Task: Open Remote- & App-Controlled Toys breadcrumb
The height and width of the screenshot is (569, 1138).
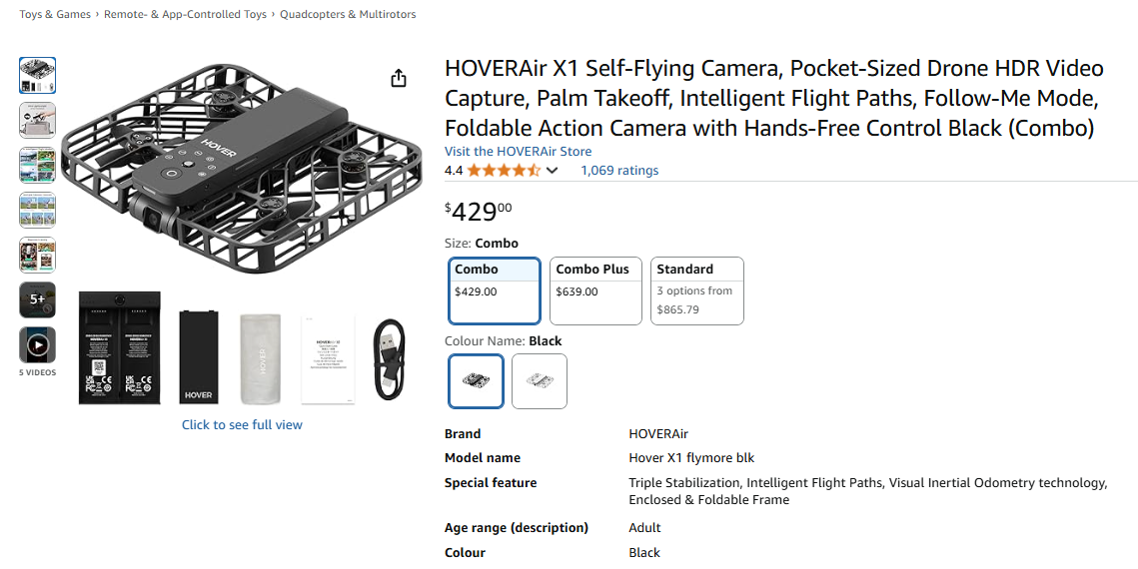Action: click(x=185, y=15)
